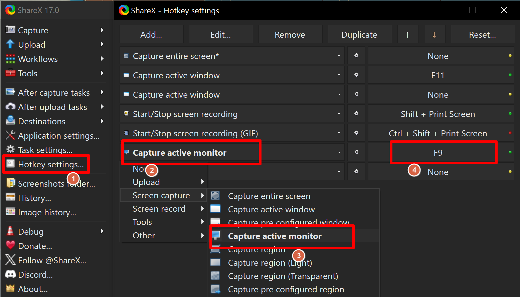Click the Tools toolbox icon in main menu

click(10, 73)
